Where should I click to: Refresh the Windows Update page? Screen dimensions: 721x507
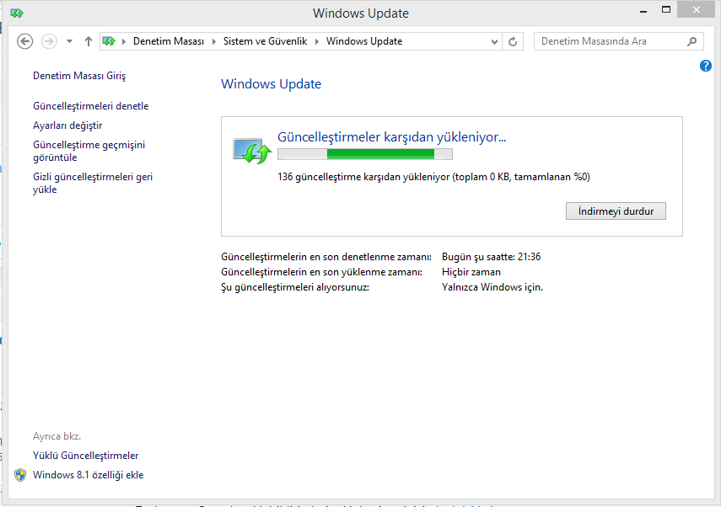click(513, 42)
